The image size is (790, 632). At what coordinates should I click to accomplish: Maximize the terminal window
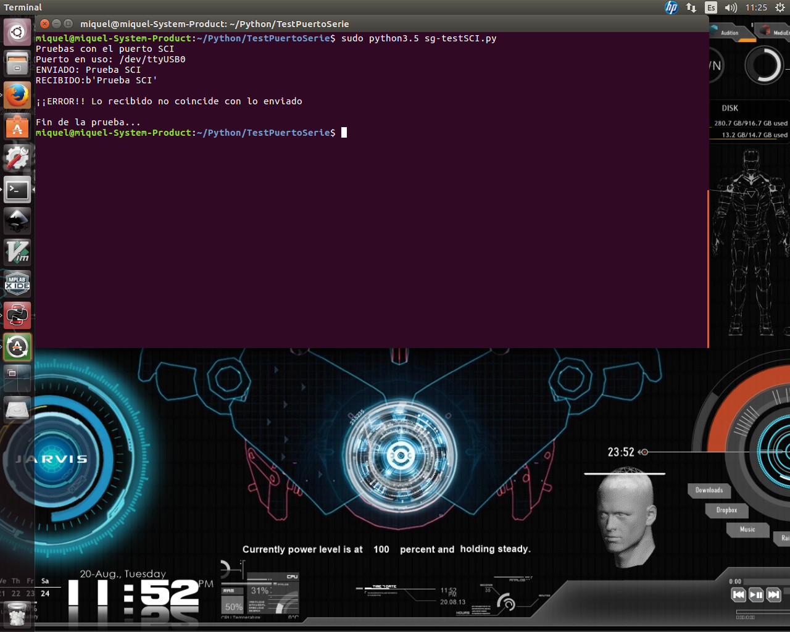coord(68,23)
